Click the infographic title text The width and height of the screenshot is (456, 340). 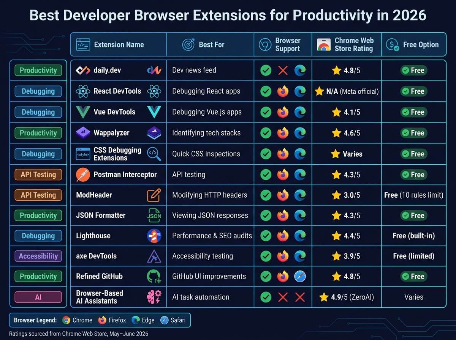coord(228,16)
